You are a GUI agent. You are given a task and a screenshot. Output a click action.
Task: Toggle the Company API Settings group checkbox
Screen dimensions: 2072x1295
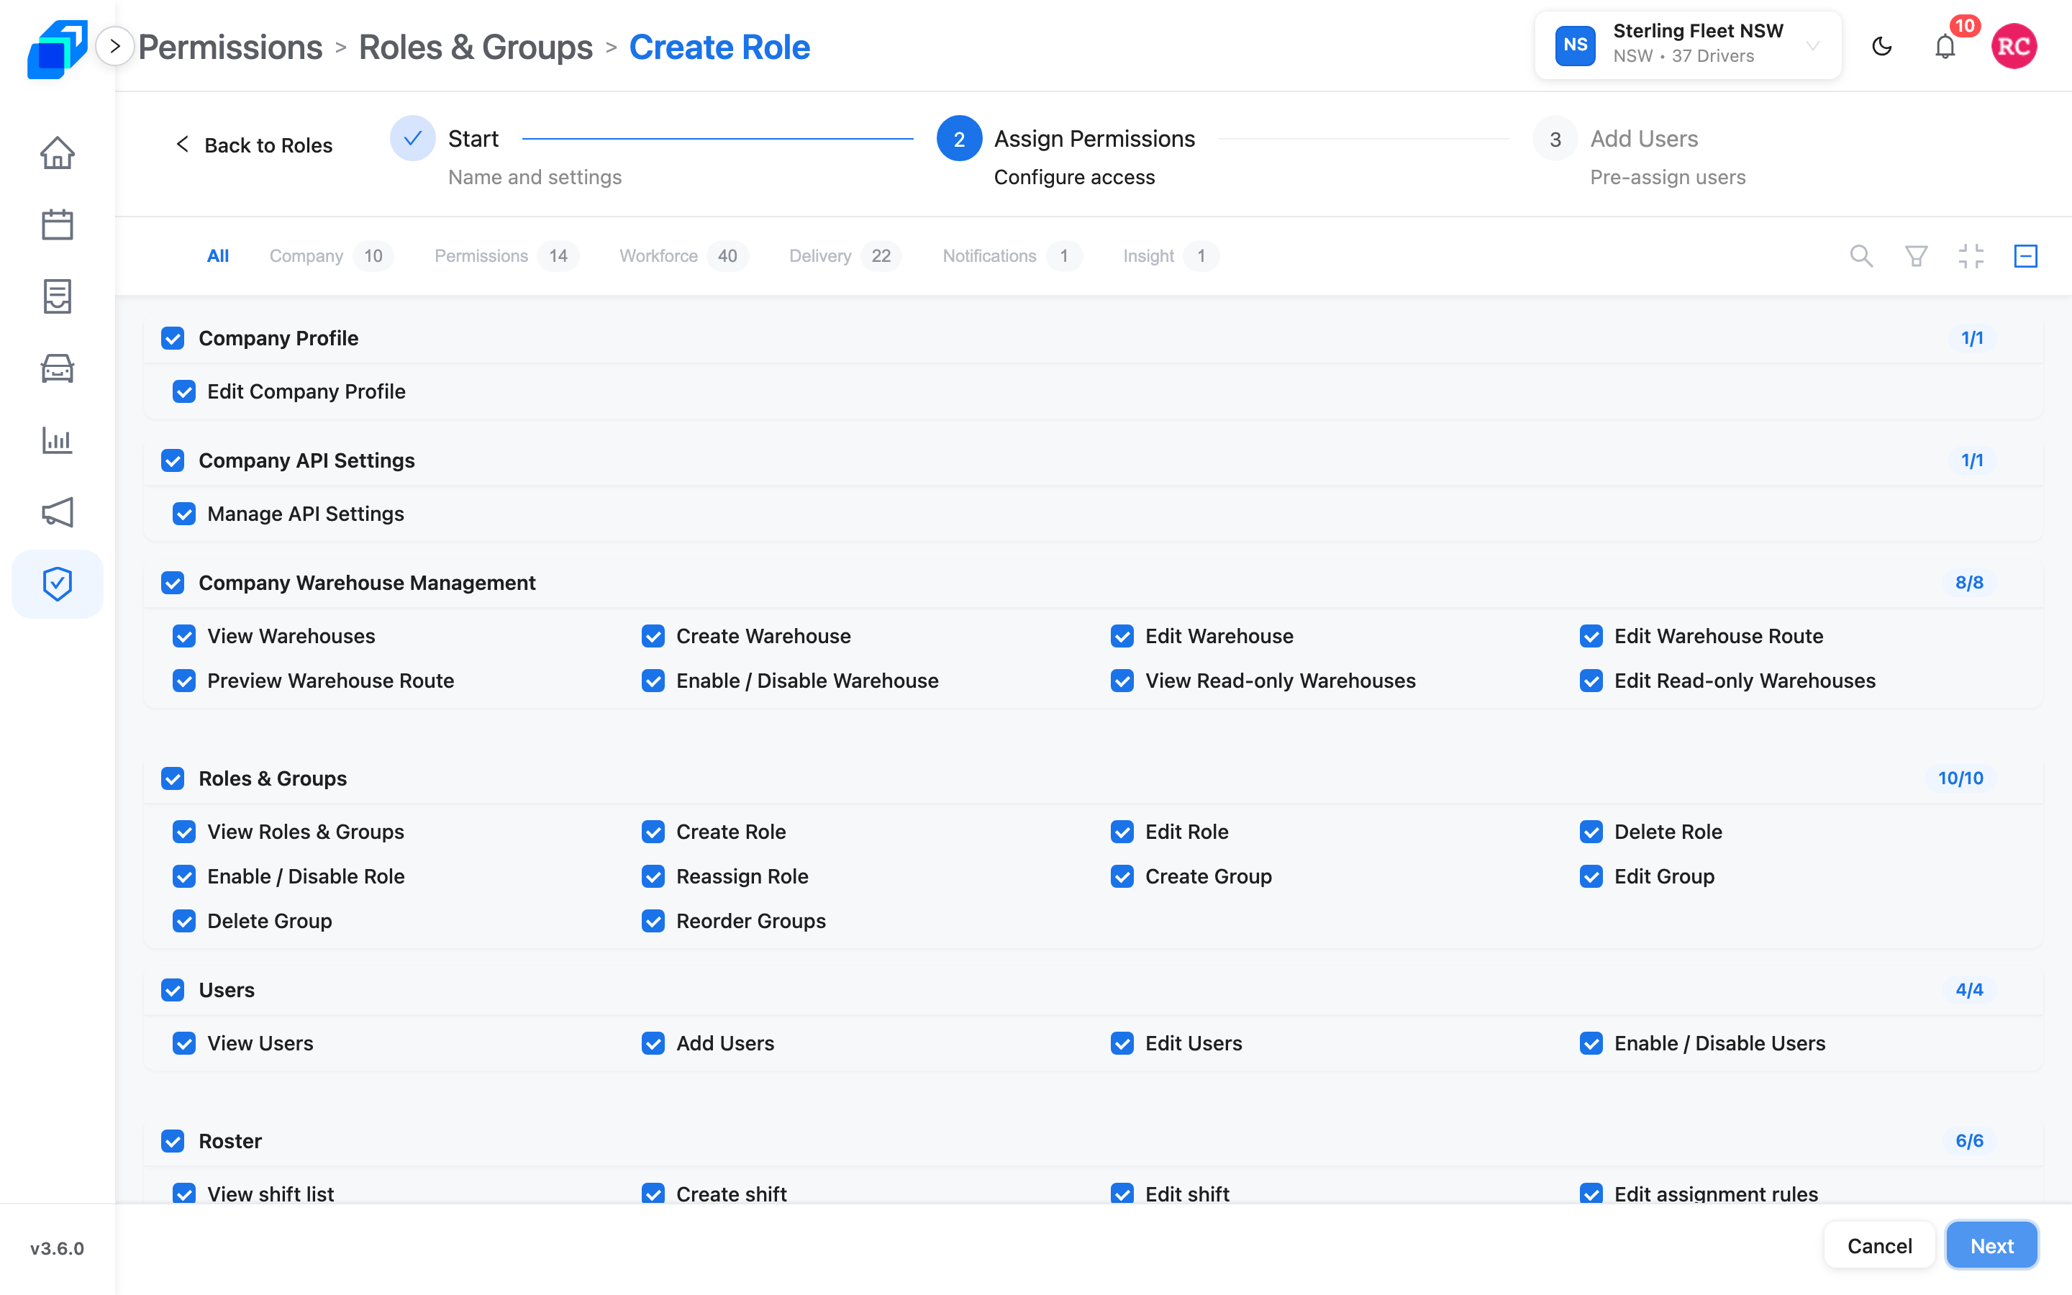coord(173,460)
